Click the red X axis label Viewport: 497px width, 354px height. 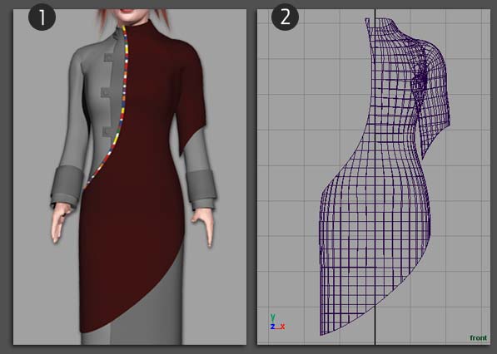click(x=282, y=327)
